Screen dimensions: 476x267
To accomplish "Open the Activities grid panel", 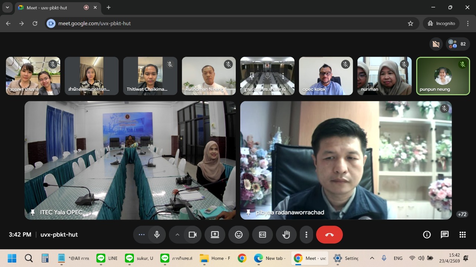I will pyautogui.click(x=462, y=235).
